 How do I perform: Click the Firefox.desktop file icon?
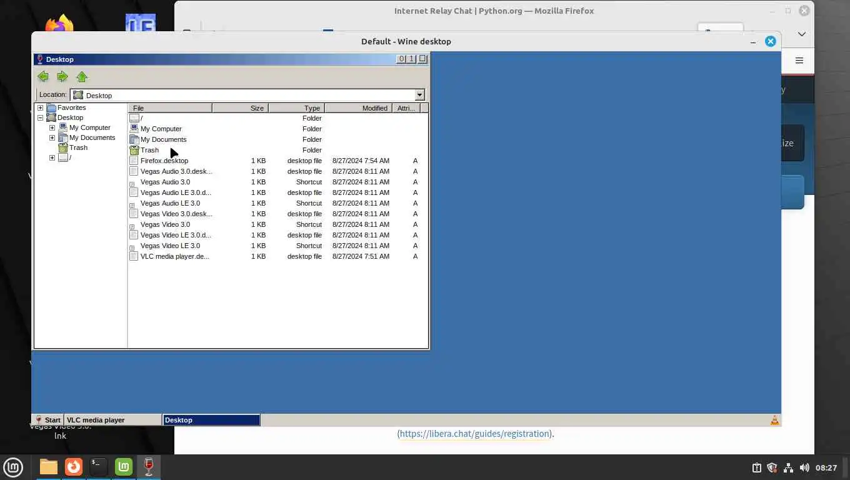(x=134, y=161)
